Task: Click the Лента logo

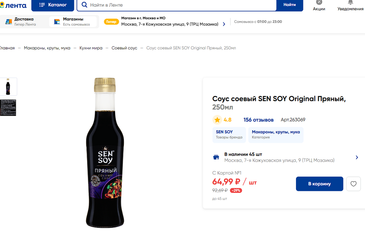Action: (14, 5)
